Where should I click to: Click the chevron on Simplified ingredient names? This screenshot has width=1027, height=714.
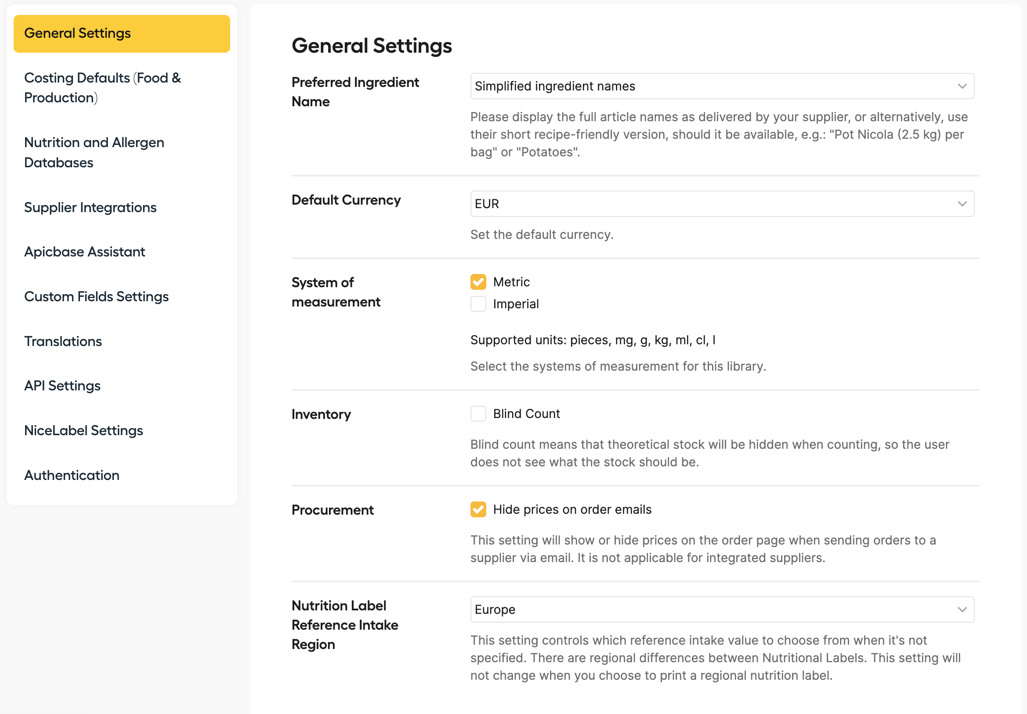point(962,87)
